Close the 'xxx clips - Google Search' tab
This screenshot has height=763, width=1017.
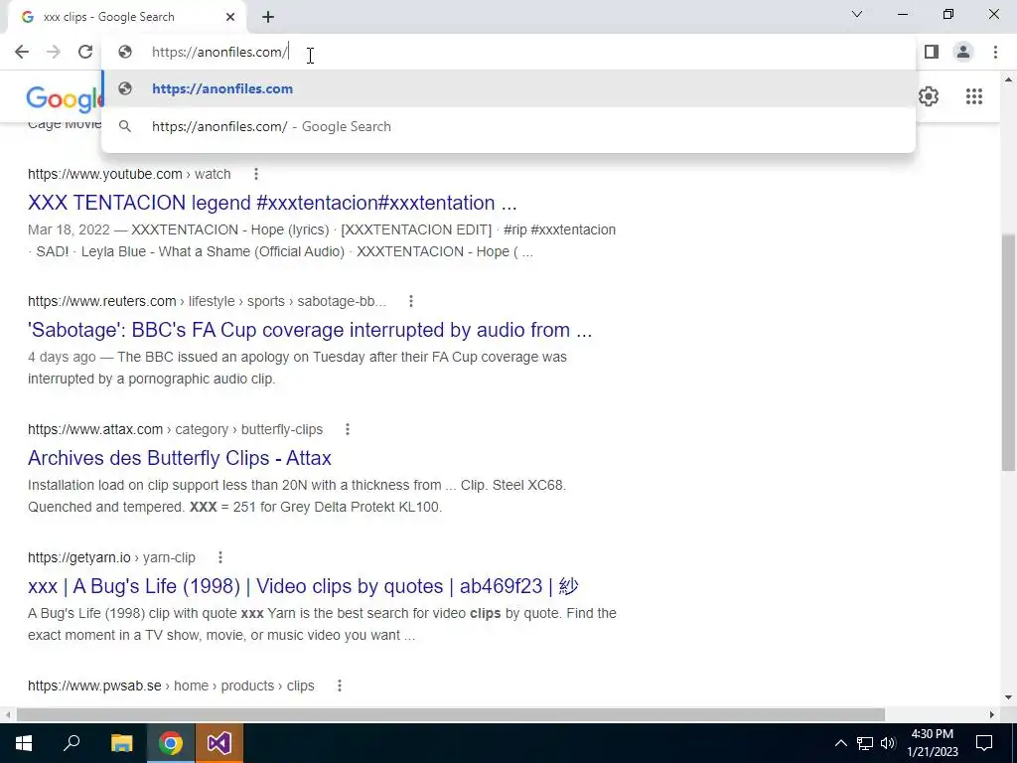point(230,17)
